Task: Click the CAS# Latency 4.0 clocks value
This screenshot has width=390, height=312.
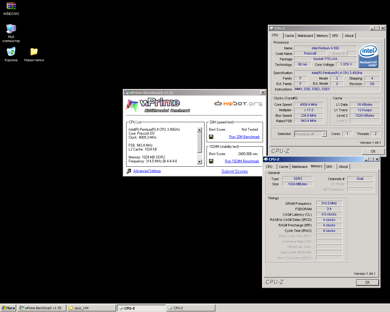Action: (329, 214)
